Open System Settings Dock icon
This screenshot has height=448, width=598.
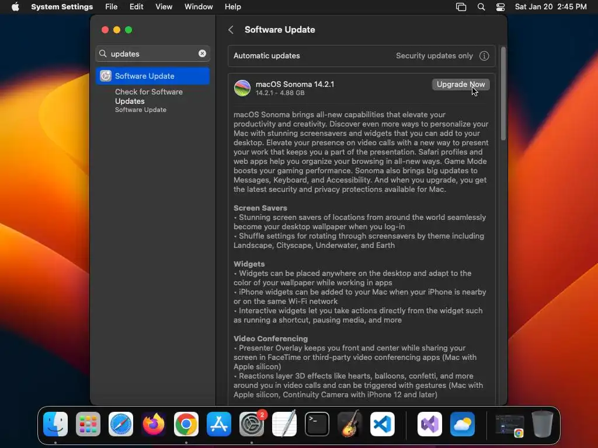click(252, 424)
